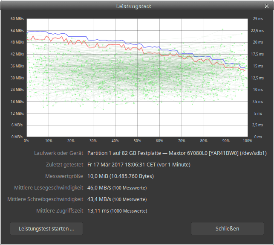
Task: Click the Laufwerk oder Gerät label
Action: coord(59,153)
